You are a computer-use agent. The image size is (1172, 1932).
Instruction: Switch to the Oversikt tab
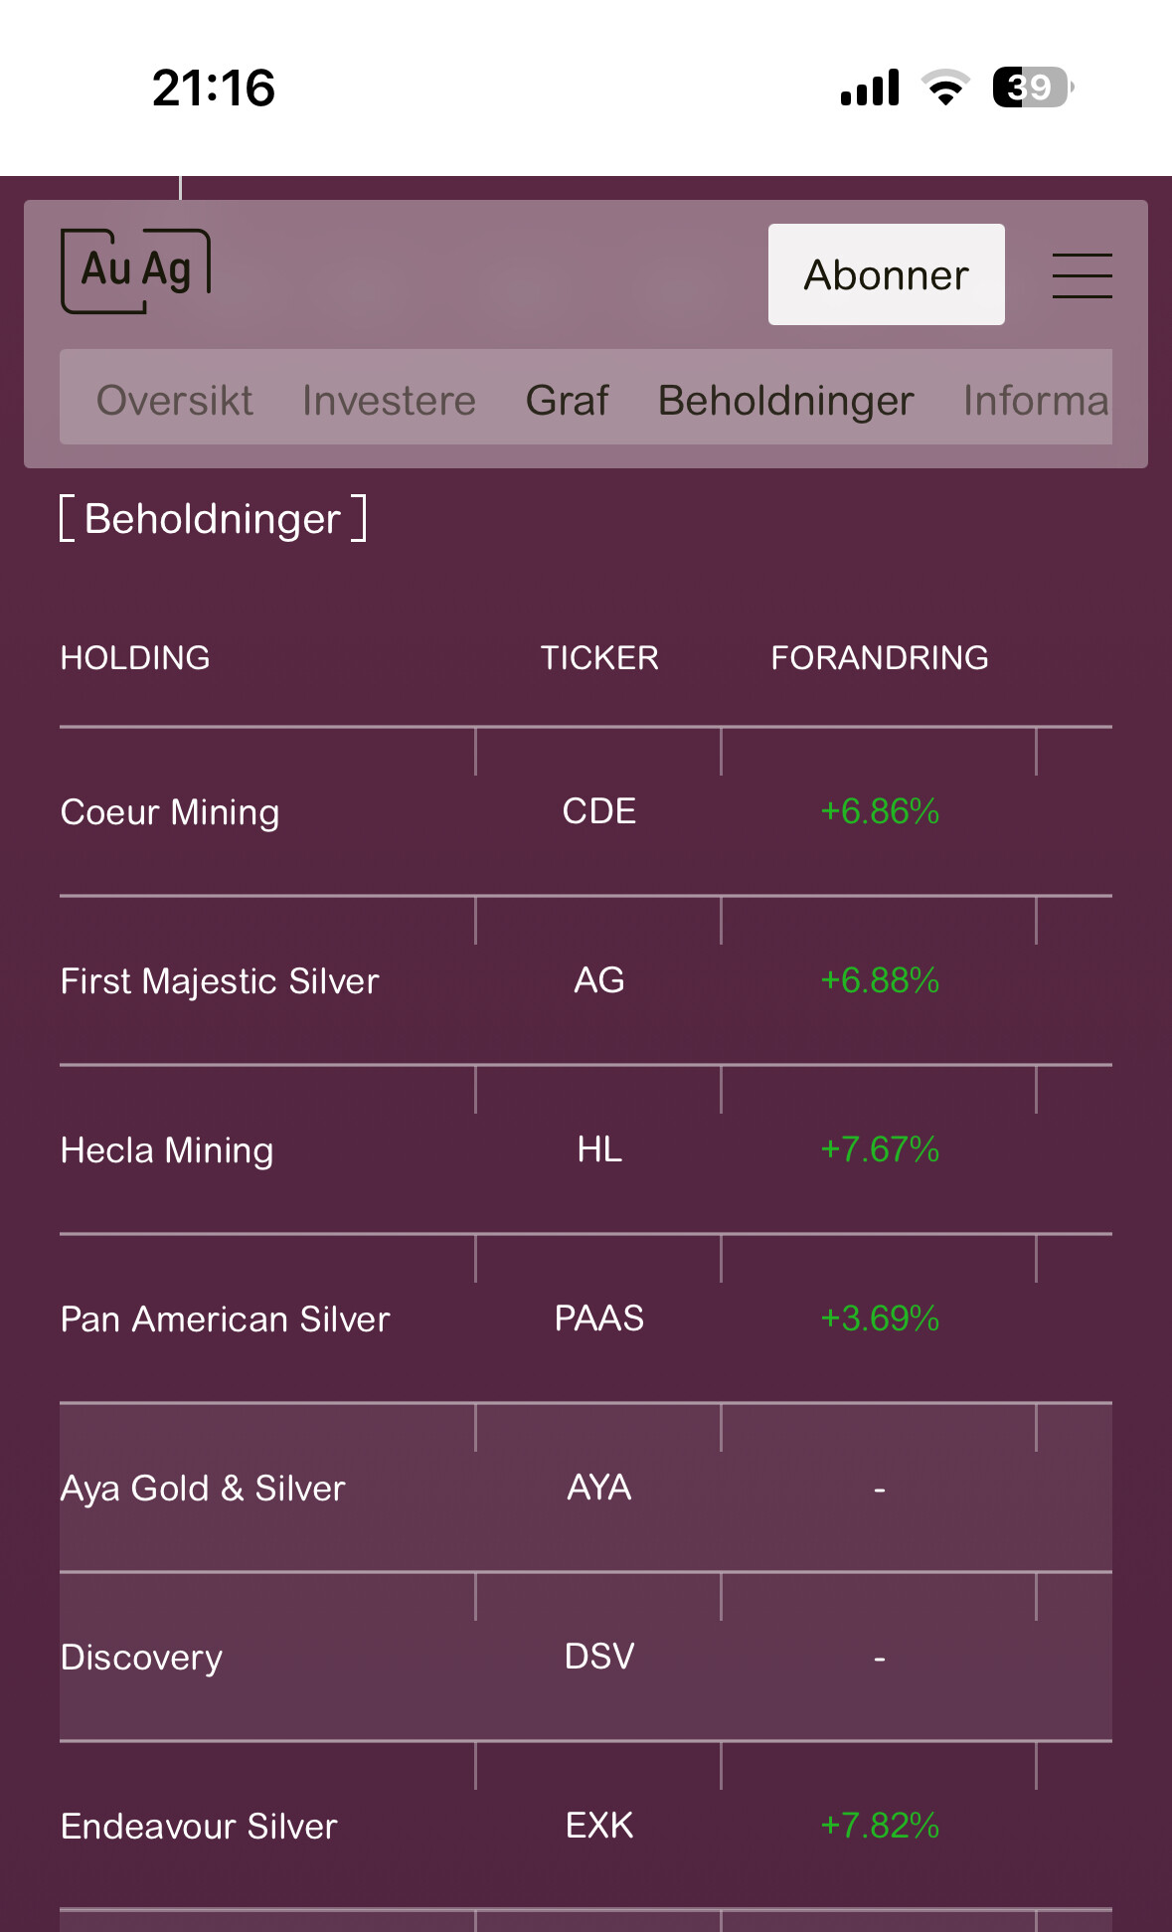[174, 401]
